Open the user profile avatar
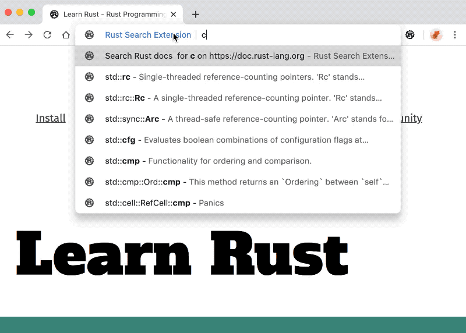This screenshot has width=466, height=333. click(x=436, y=35)
